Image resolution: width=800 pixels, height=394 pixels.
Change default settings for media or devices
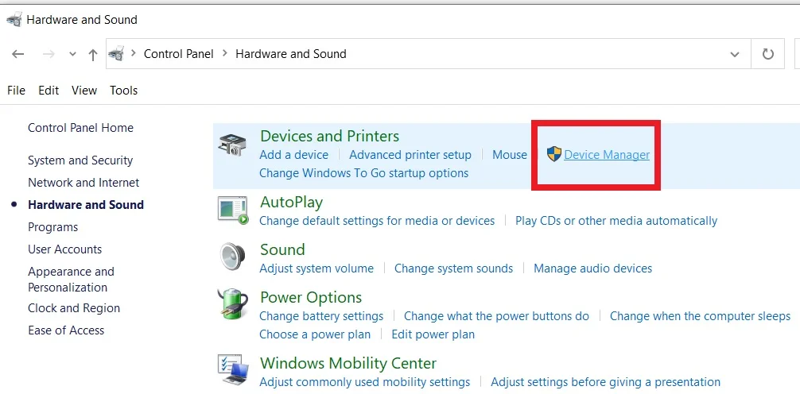pyautogui.click(x=377, y=221)
